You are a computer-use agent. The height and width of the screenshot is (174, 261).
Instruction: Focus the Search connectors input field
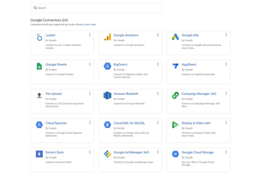point(97,8)
